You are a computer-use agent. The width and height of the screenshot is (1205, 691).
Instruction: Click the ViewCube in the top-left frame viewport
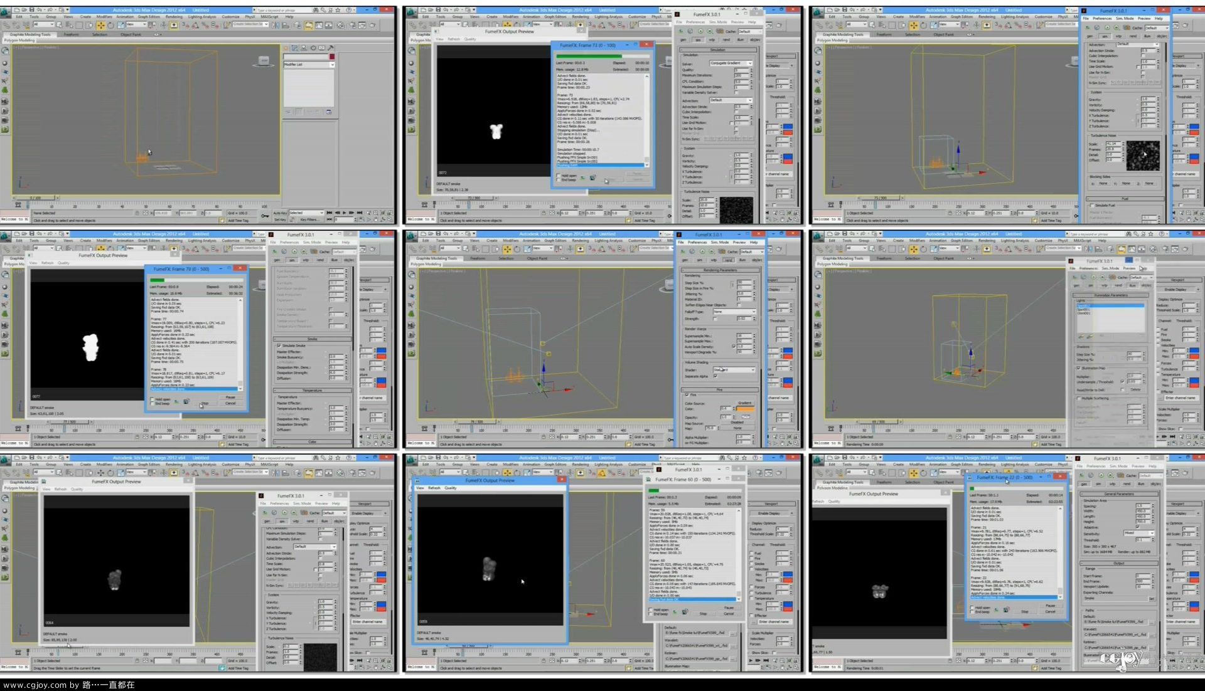(264, 61)
